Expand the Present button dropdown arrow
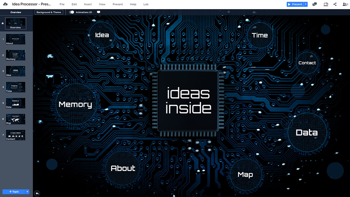The image size is (350, 197). pyautogui.click(x=306, y=4)
